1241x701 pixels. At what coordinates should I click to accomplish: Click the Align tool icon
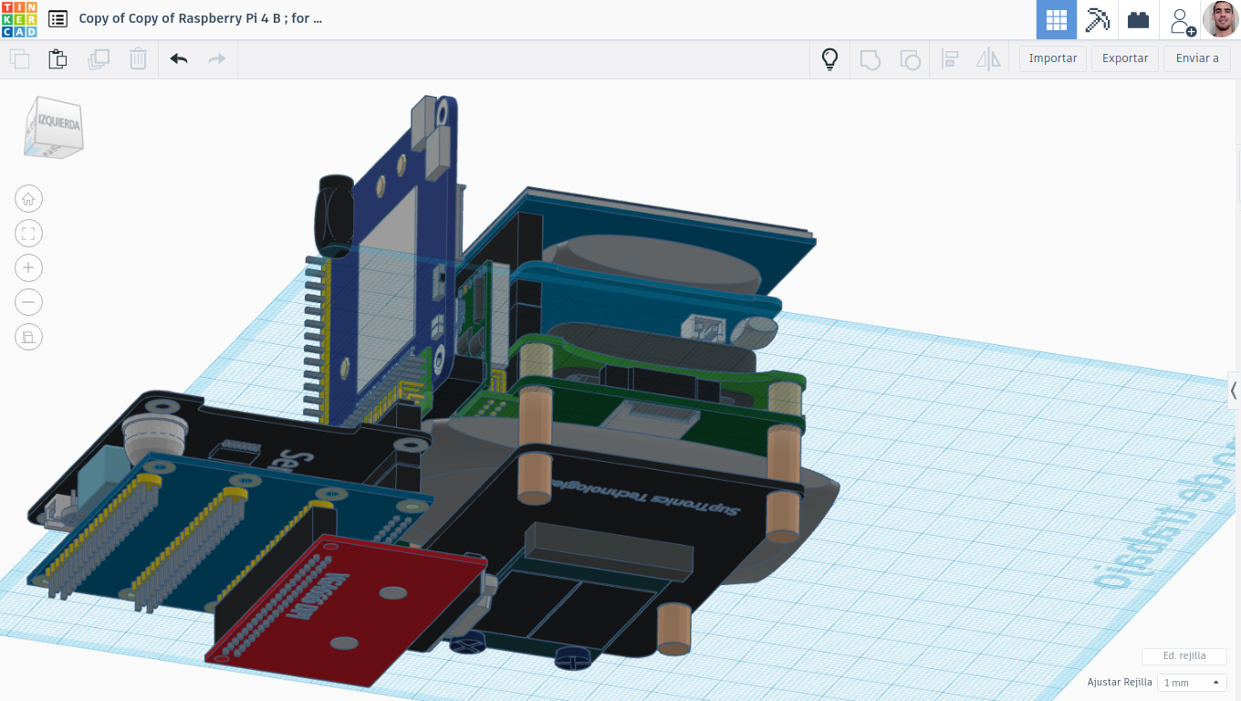950,59
